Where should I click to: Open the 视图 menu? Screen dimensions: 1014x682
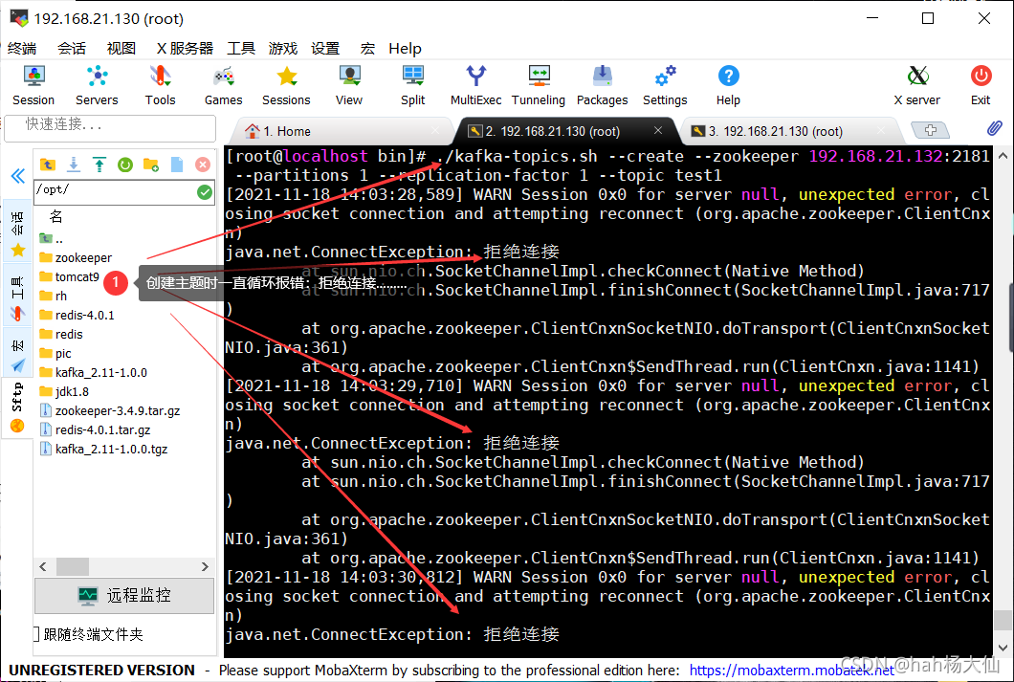(121, 49)
